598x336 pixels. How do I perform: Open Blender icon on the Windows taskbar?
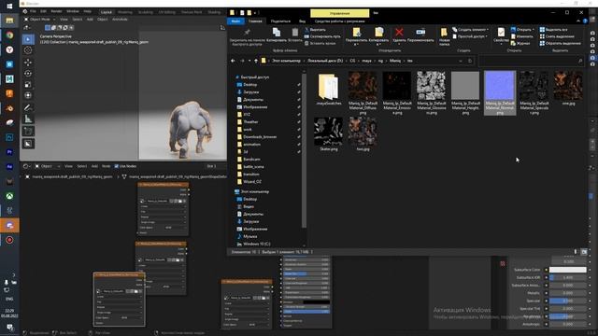pyautogui.click(x=9, y=108)
